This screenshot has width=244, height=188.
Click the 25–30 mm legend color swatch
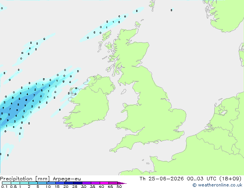tap(78, 183)
